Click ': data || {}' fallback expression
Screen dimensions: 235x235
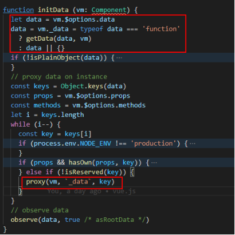point(42,48)
